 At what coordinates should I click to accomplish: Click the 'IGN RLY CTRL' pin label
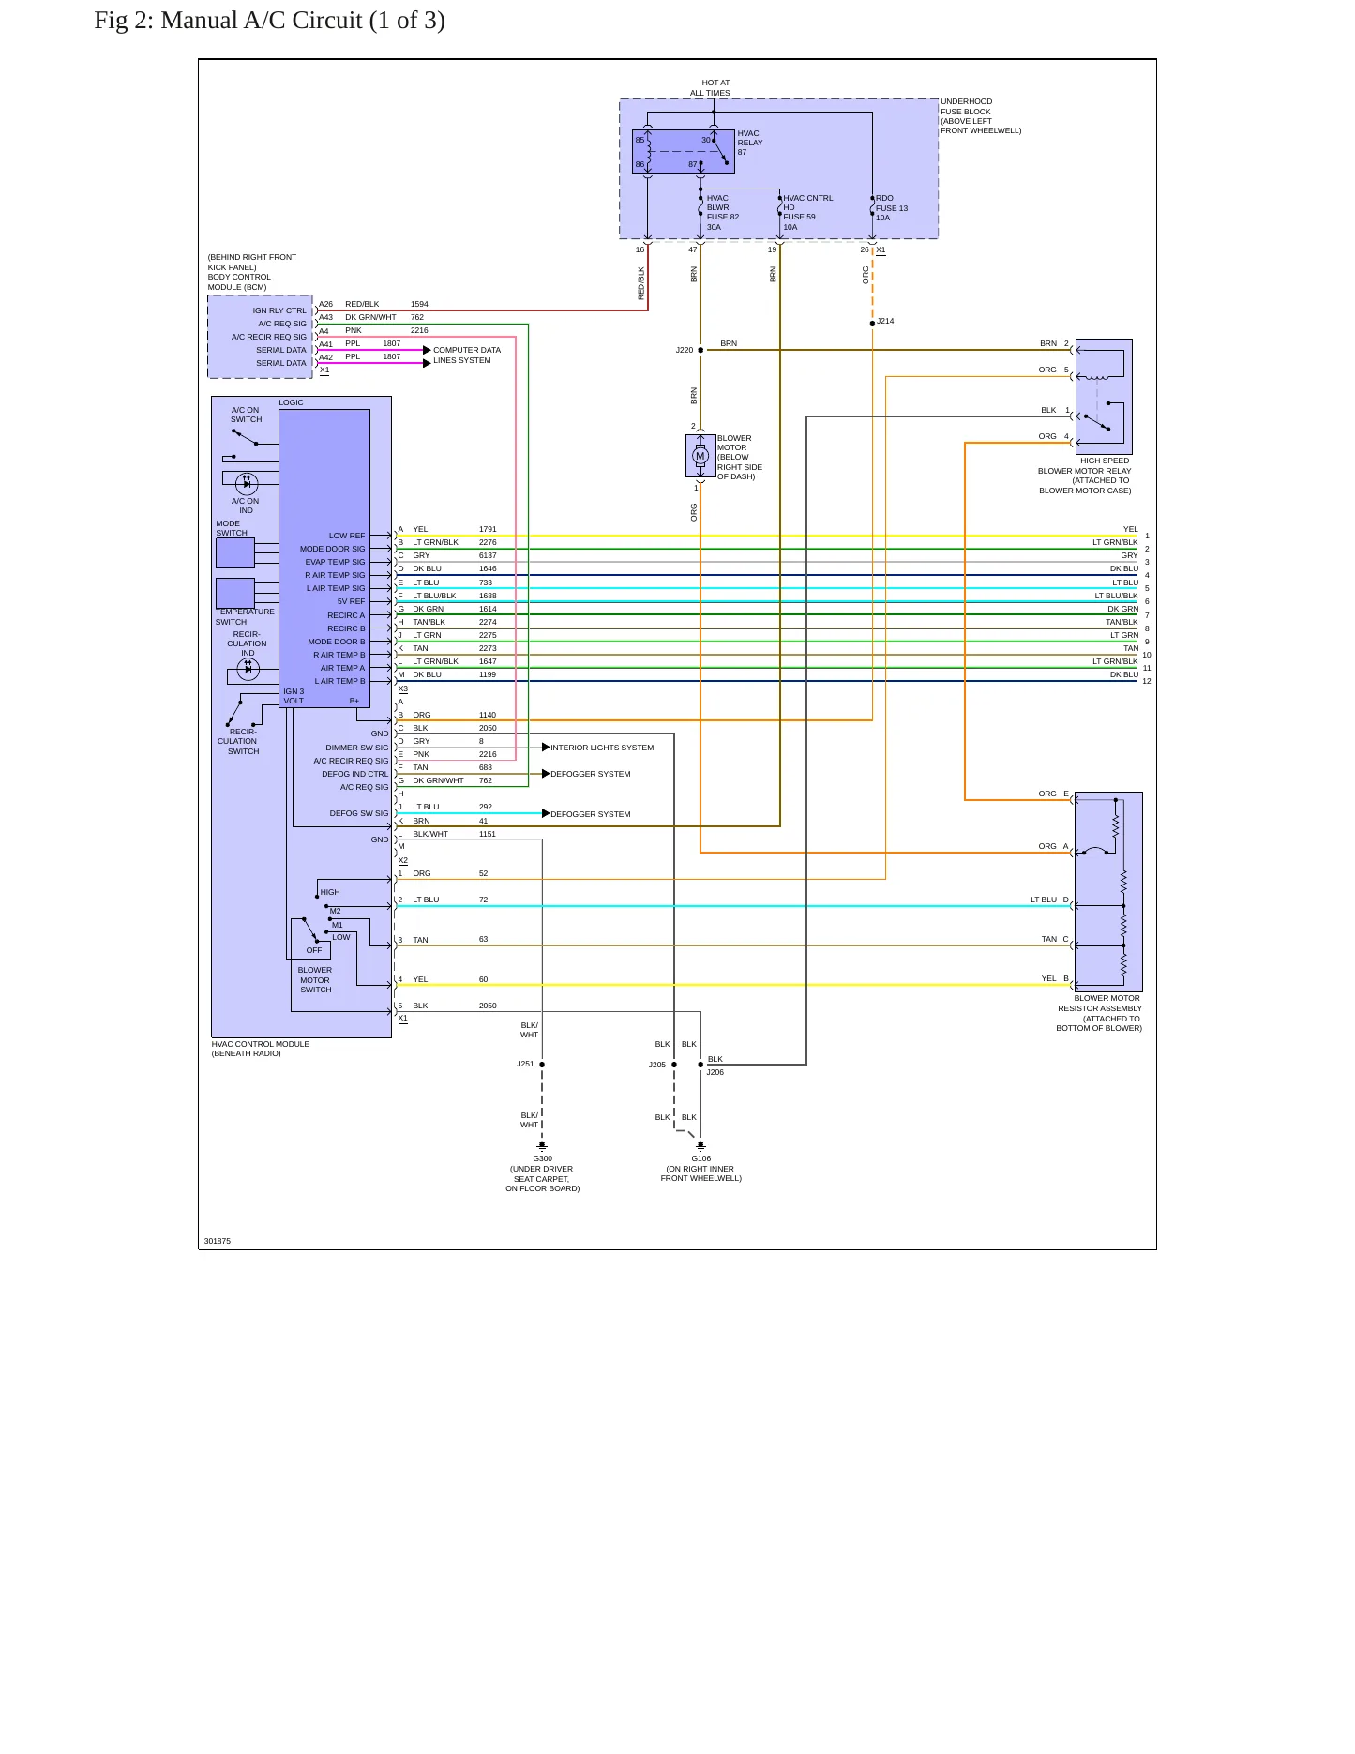pos(279,310)
